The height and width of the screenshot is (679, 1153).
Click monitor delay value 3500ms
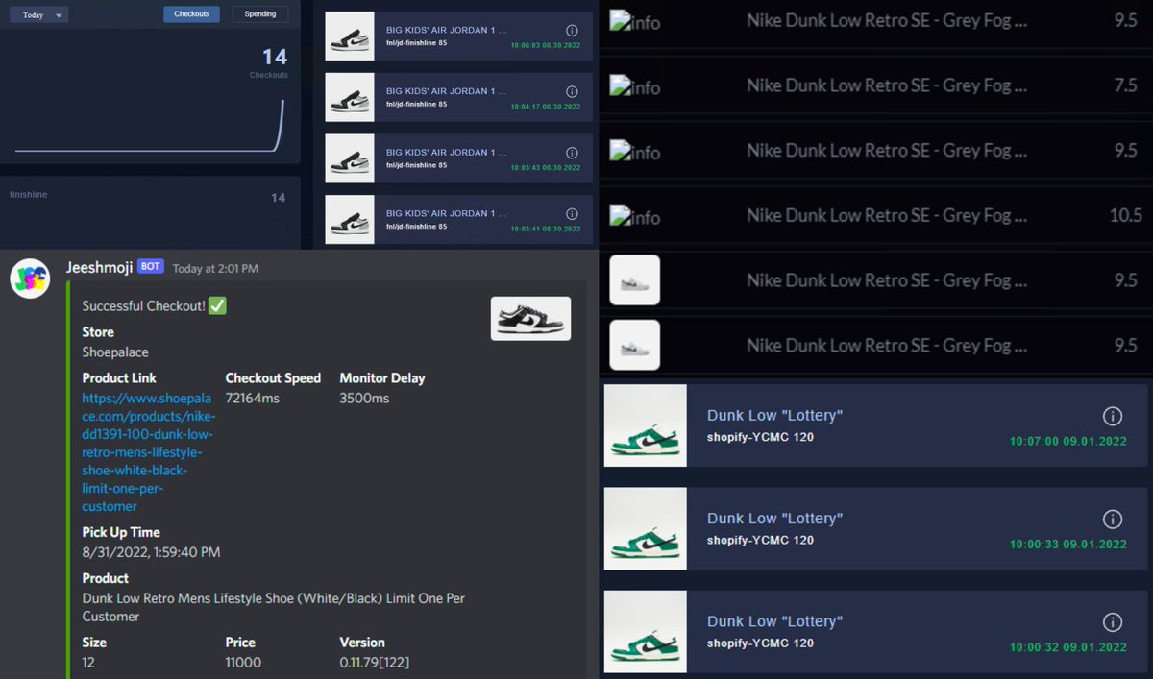(x=364, y=398)
